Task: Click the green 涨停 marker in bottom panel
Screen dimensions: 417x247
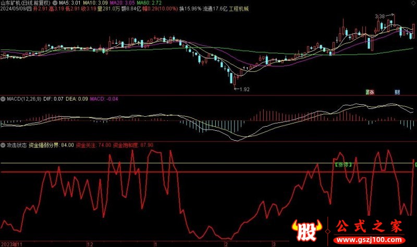Action: (x=342, y=164)
